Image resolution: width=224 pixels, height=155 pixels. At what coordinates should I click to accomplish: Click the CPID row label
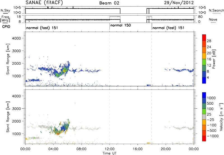(6, 27)
